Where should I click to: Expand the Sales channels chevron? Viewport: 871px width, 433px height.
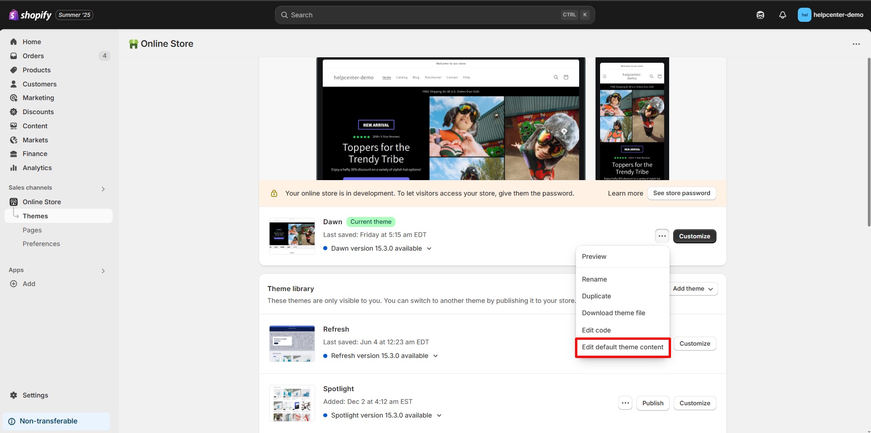[103, 188]
